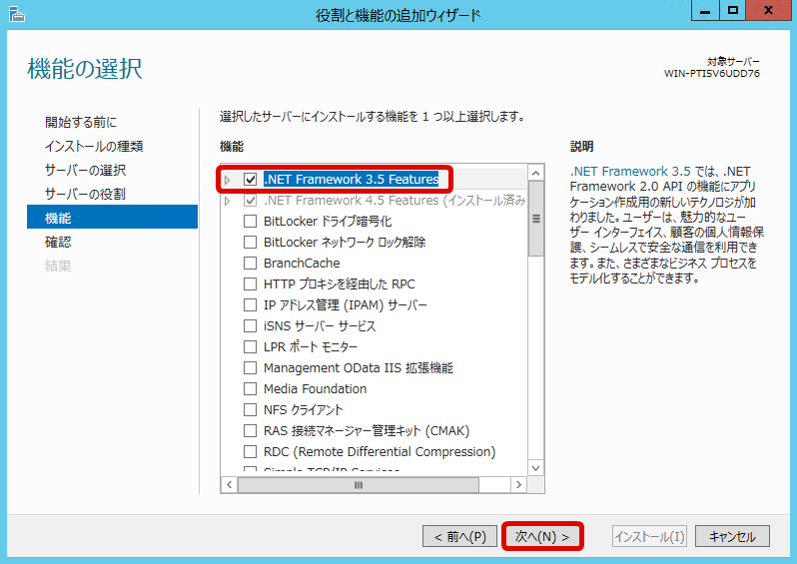Click the < 前へ(P) button
This screenshot has width=797, height=564.
pyautogui.click(x=460, y=536)
